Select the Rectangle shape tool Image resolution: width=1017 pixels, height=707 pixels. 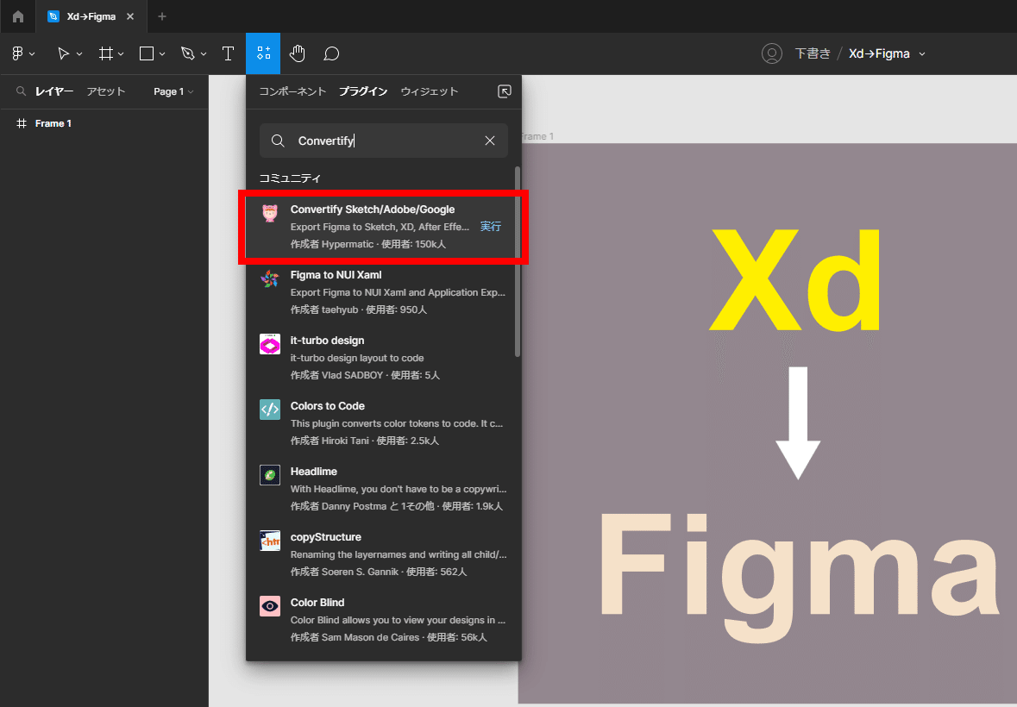(x=146, y=53)
